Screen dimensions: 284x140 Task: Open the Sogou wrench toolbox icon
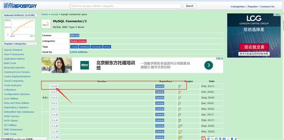pos(236,139)
